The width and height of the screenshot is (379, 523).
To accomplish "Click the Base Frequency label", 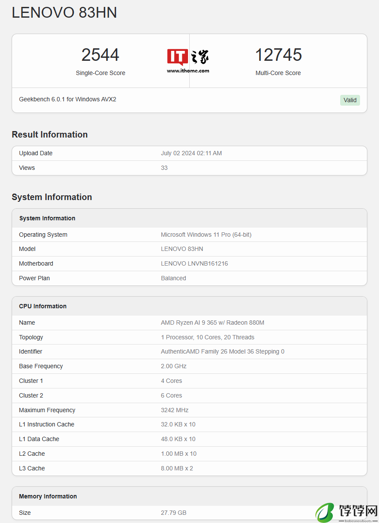I will pos(41,366).
